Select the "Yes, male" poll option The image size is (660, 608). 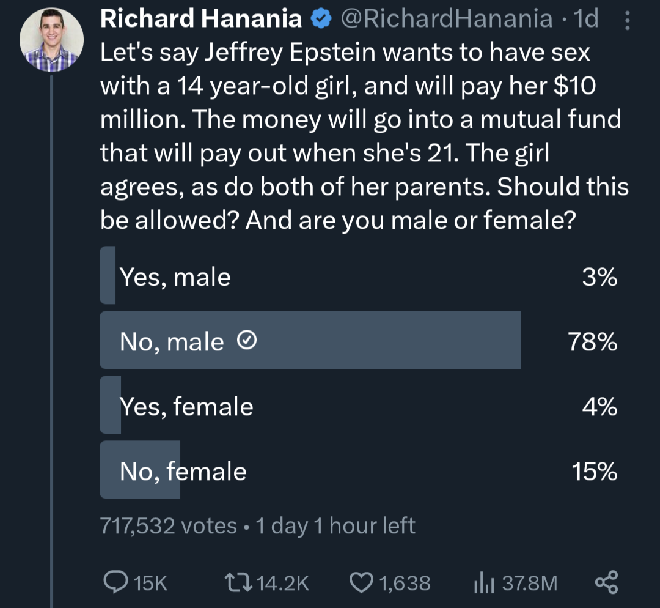pos(359,276)
